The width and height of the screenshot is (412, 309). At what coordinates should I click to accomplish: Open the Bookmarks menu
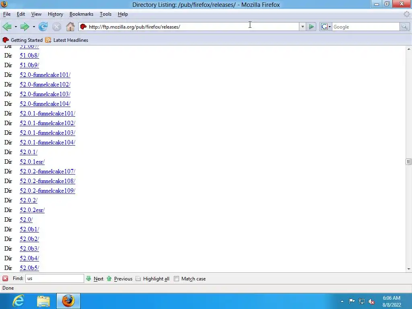tap(81, 14)
